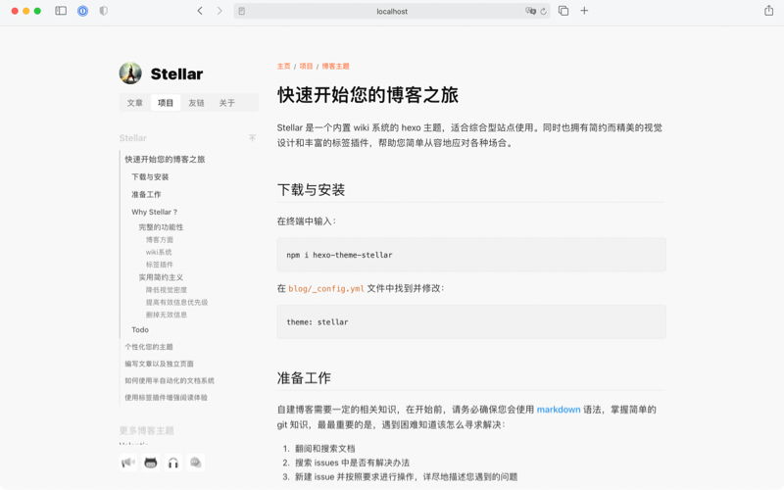Click breadcrumb link 主页
The width and height of the screenshot is (784, 490).
tap(283, 66)
